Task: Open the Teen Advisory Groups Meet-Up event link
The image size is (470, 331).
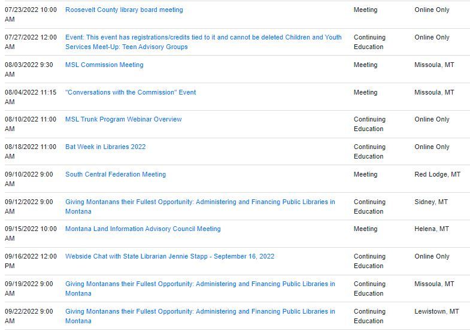Action: pos(203,42)
